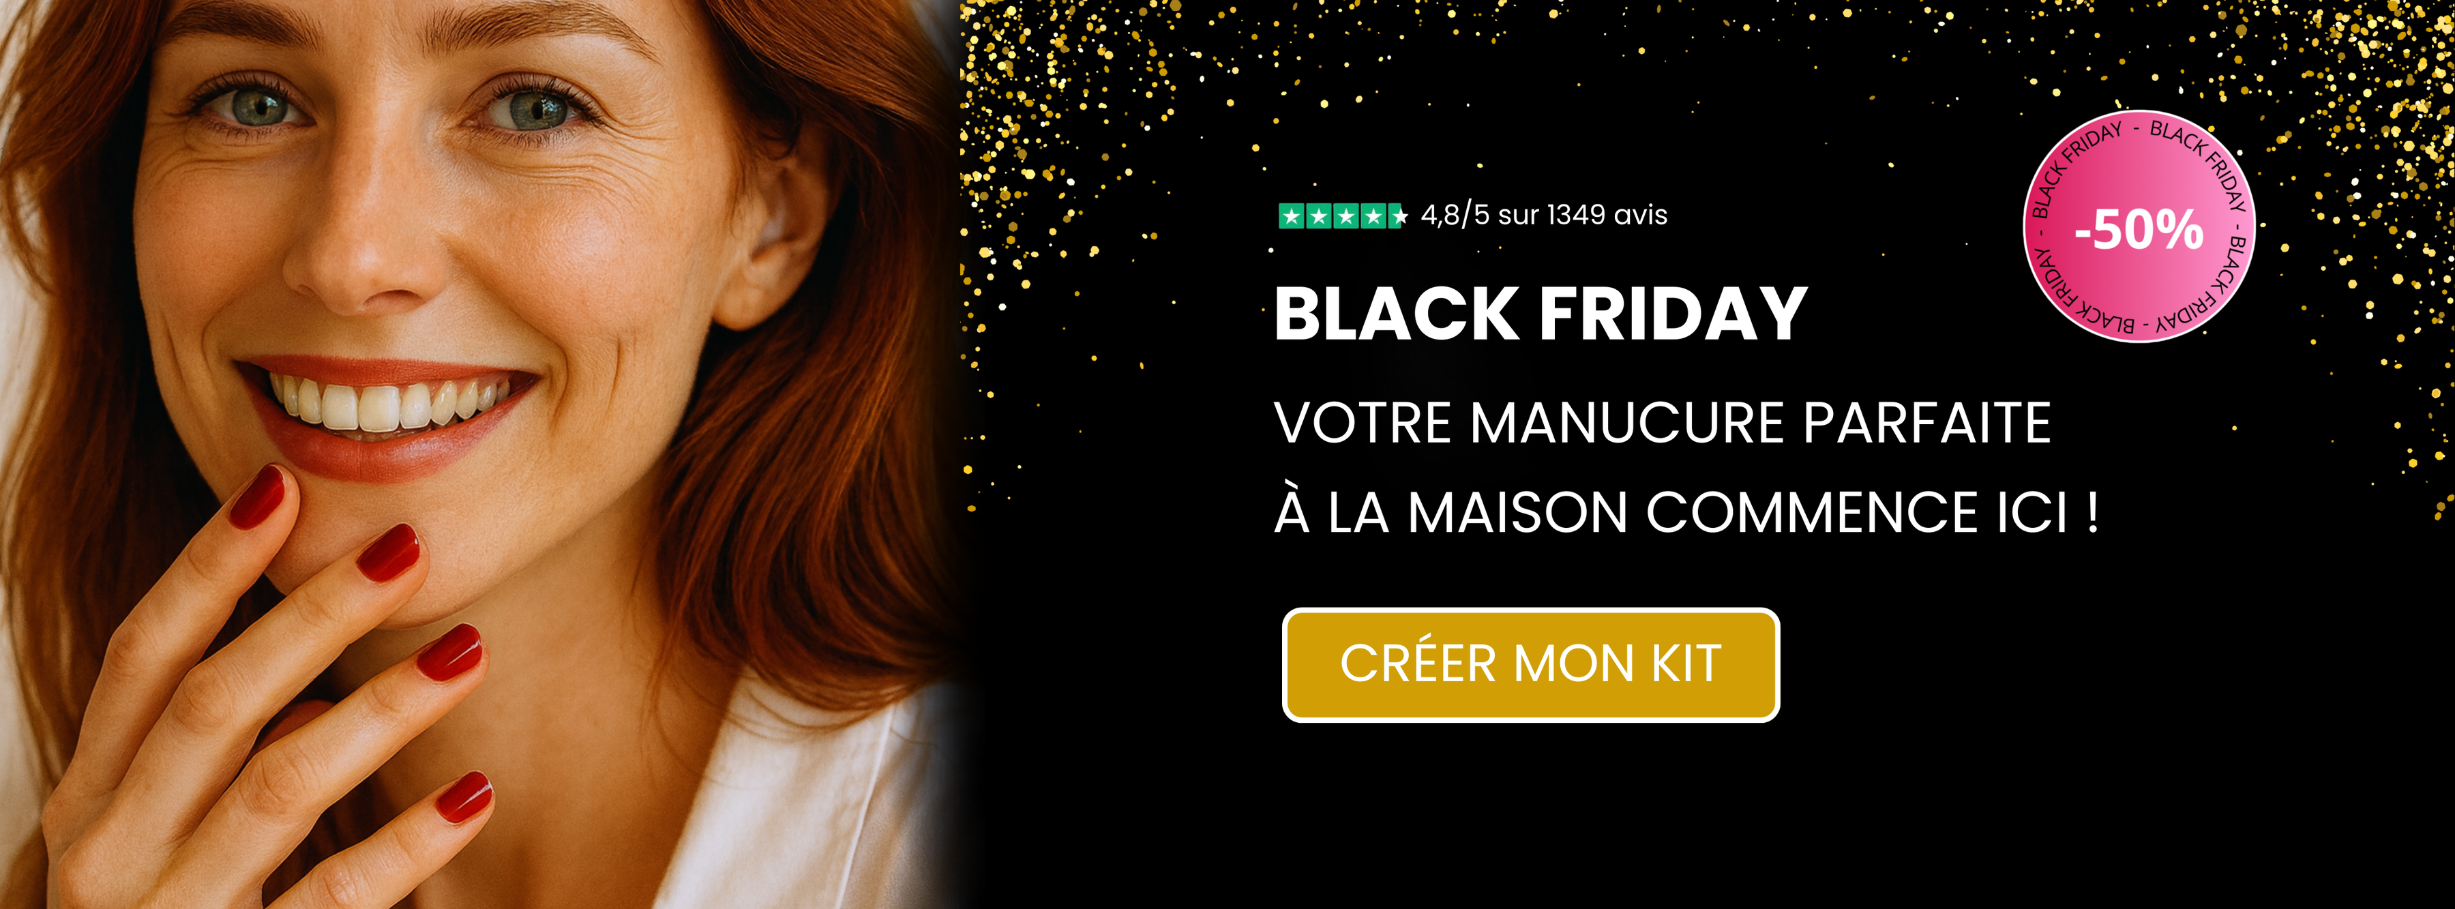2455x909 pixels.
Task: Click the second green rating star
Action: [1318, 216]
